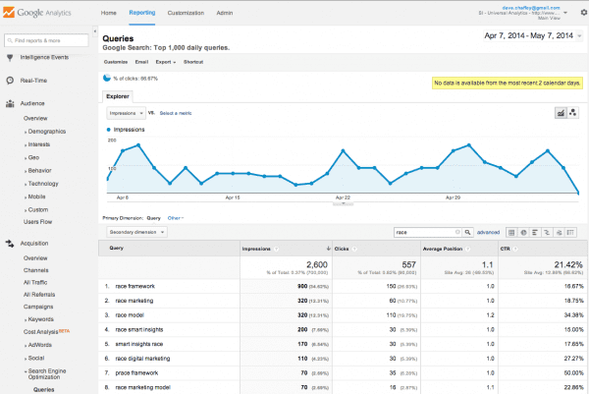
Task: Open the account selector dropdown arrow
Action: click(565, 13)
